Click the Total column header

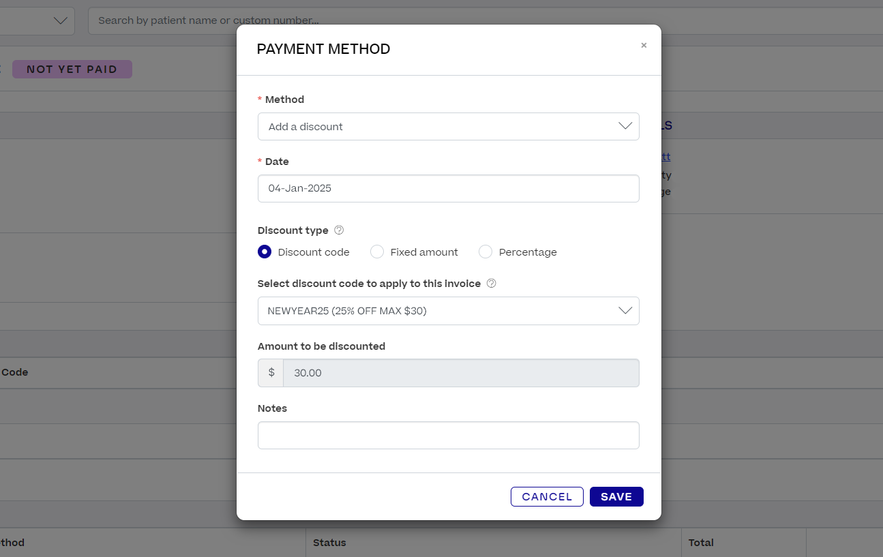(x=701, y=542)
